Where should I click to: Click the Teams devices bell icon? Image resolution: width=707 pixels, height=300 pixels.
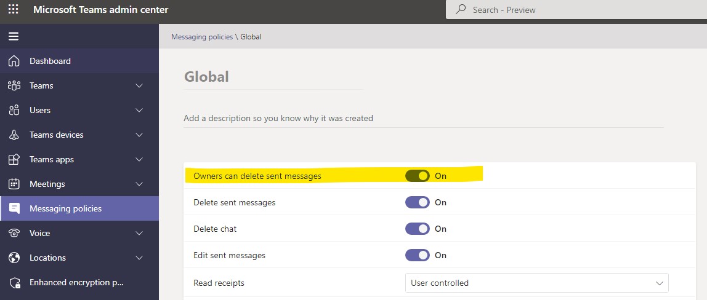[14, 135]
